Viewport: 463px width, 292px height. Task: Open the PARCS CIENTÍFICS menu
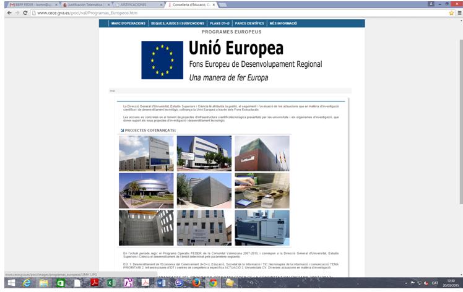pos(249,24)
